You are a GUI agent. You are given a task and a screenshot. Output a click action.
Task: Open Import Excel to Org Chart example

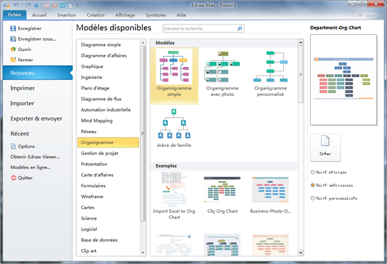(174, 189)
